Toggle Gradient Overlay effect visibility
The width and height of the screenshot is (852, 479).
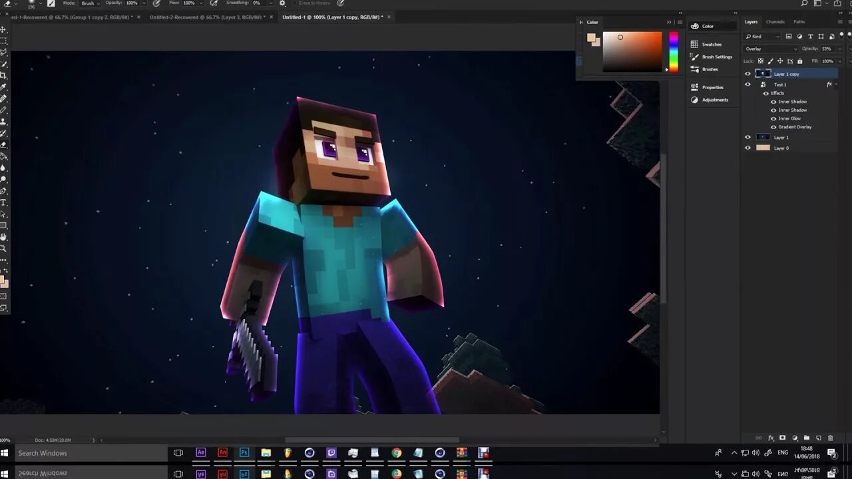coord(773,127)
